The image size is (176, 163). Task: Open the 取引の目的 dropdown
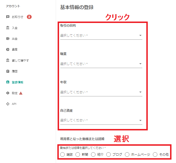101,36
